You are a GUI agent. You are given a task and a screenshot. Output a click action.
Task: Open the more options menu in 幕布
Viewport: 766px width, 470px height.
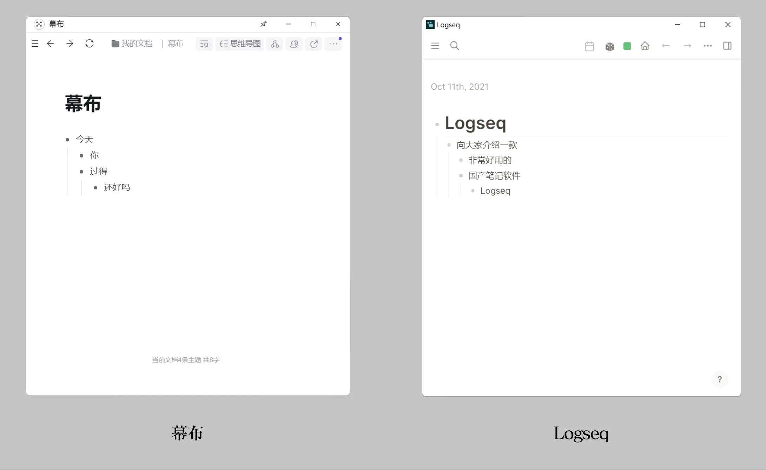click(333, 44)
